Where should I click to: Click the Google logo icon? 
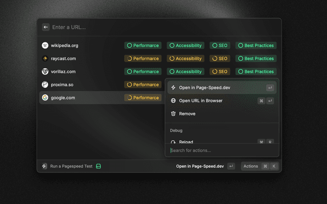(x=45, y=97)
